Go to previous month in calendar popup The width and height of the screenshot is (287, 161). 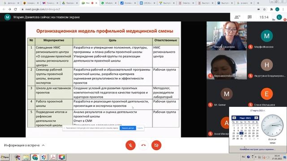tap(234, 118)
